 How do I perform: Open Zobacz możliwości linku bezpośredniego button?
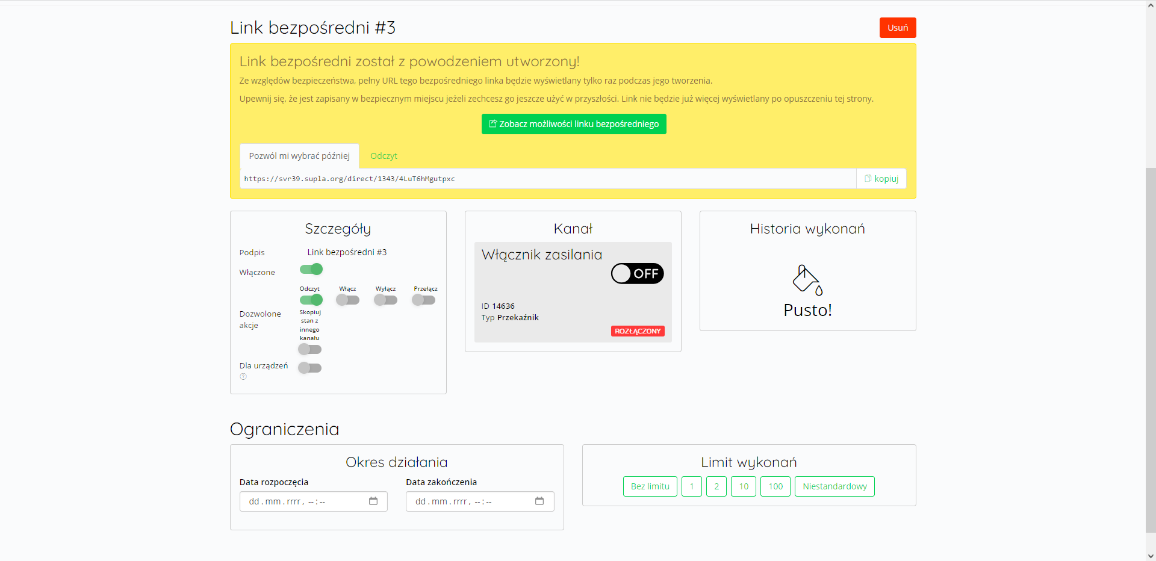pyautogui.click(x=574, y=124)
